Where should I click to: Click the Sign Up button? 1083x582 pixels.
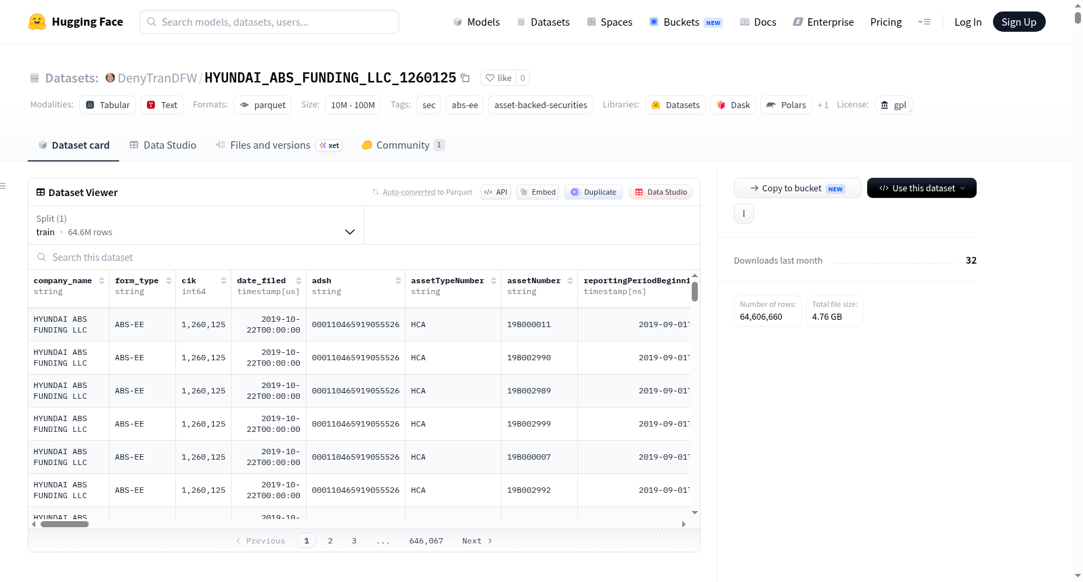point(1019,22)
